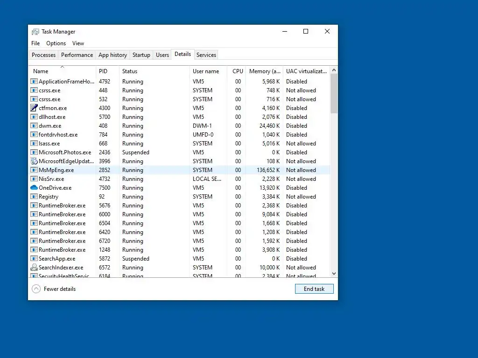Select the csrss.exe row with PID 532
This screenshot has height=358, width=478.
(180, 99)
